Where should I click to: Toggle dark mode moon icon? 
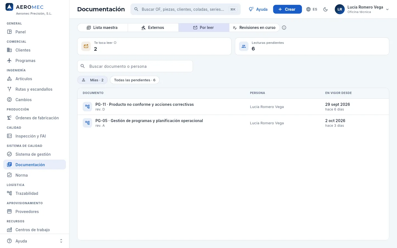click(x=325, y=9)
